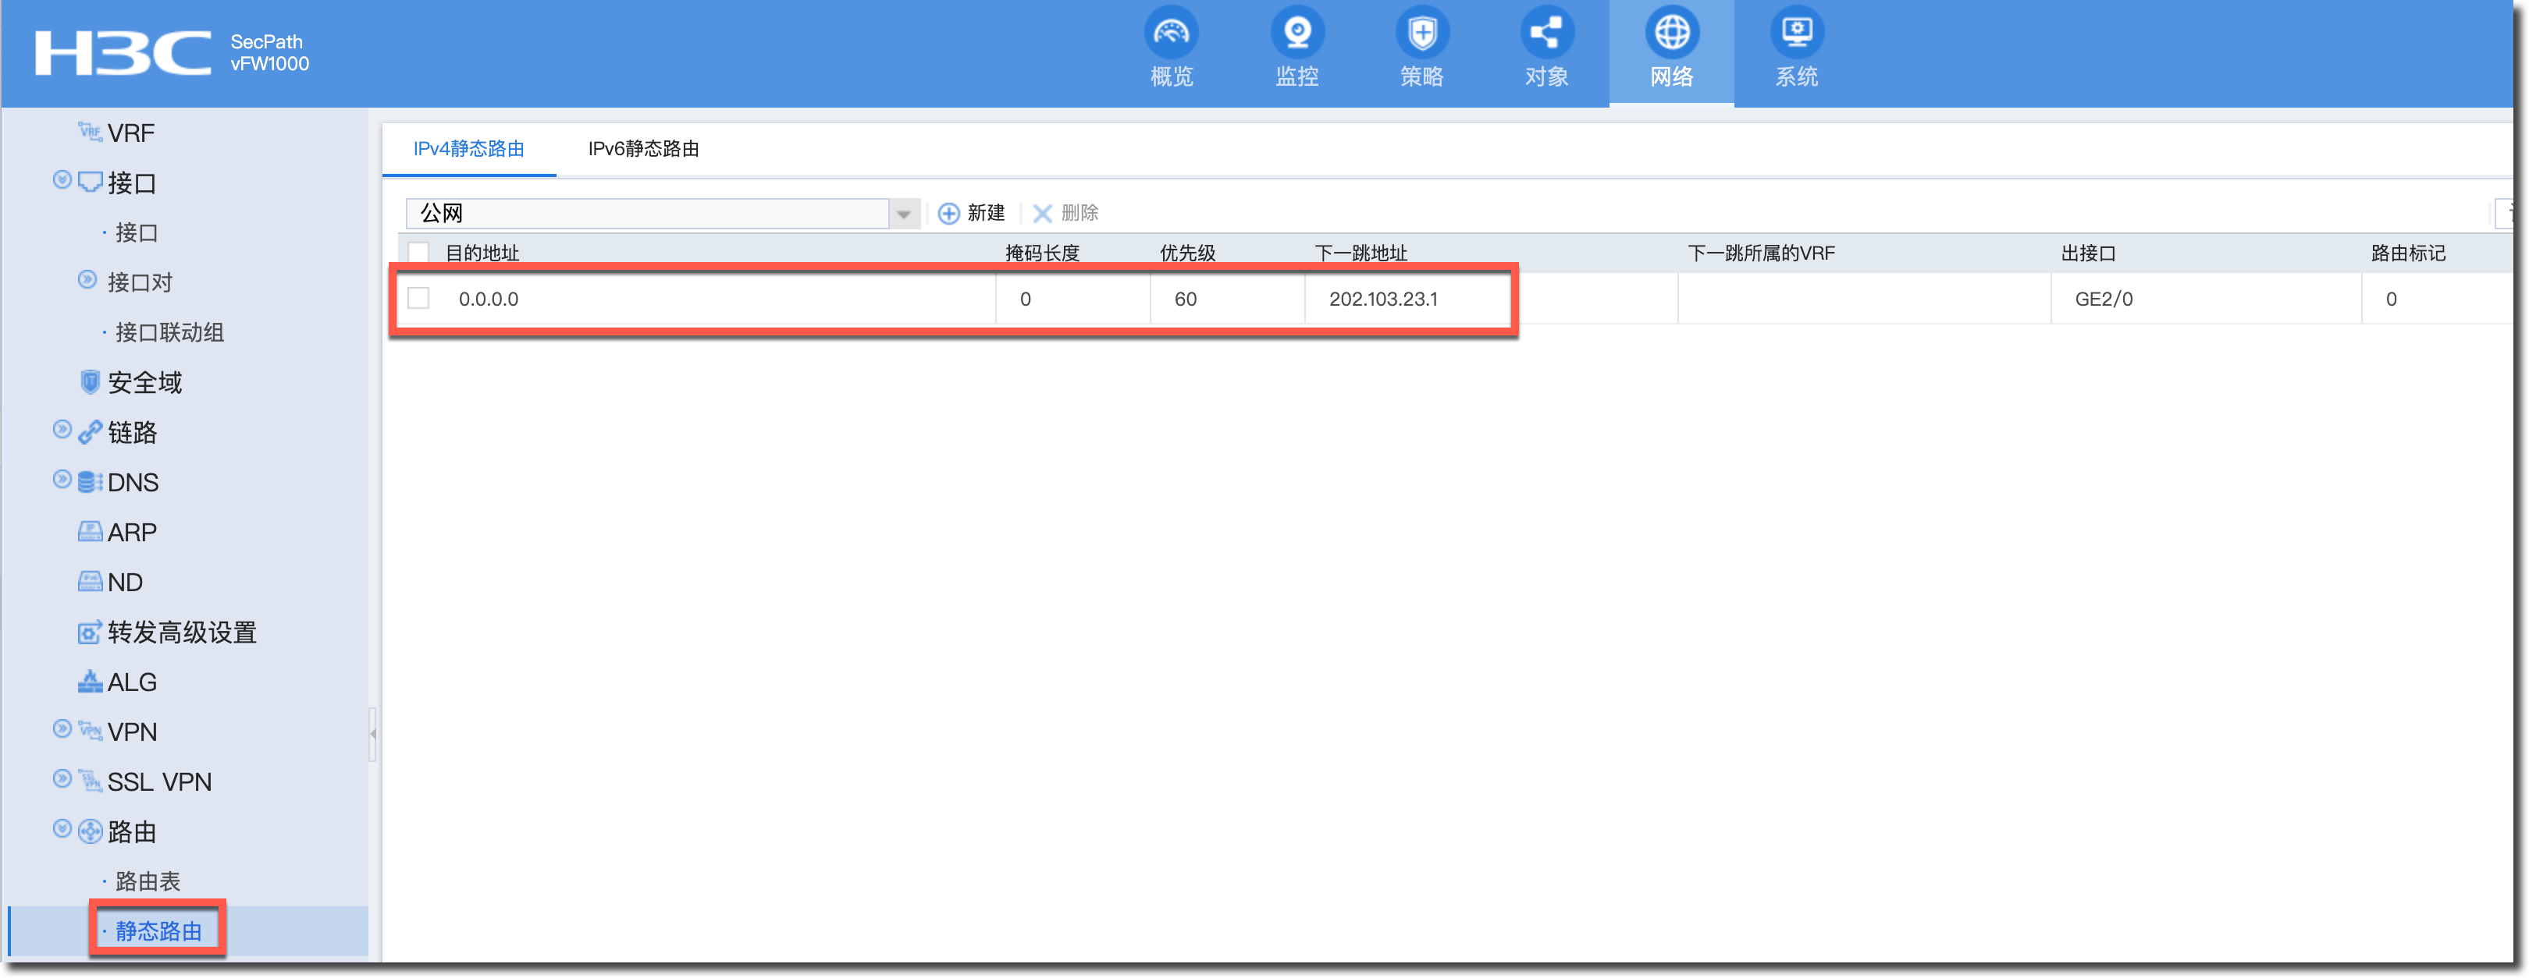Open the 策略 policy shield icon

[x=1421, y=34]
